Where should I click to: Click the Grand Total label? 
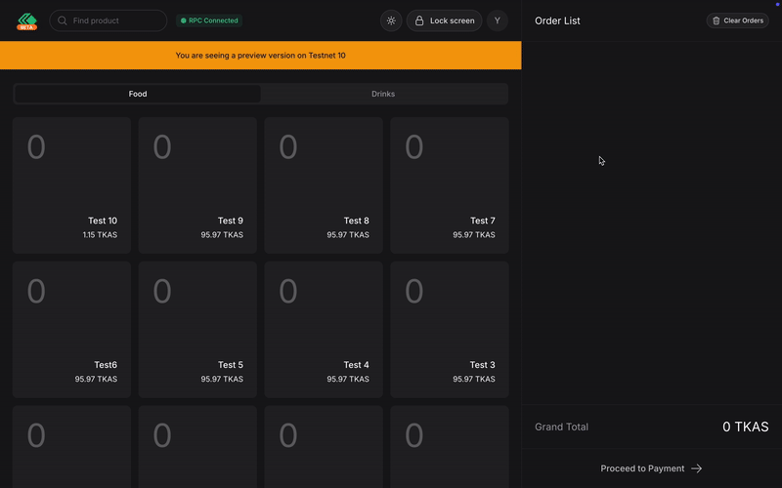[x=561, y=427]
